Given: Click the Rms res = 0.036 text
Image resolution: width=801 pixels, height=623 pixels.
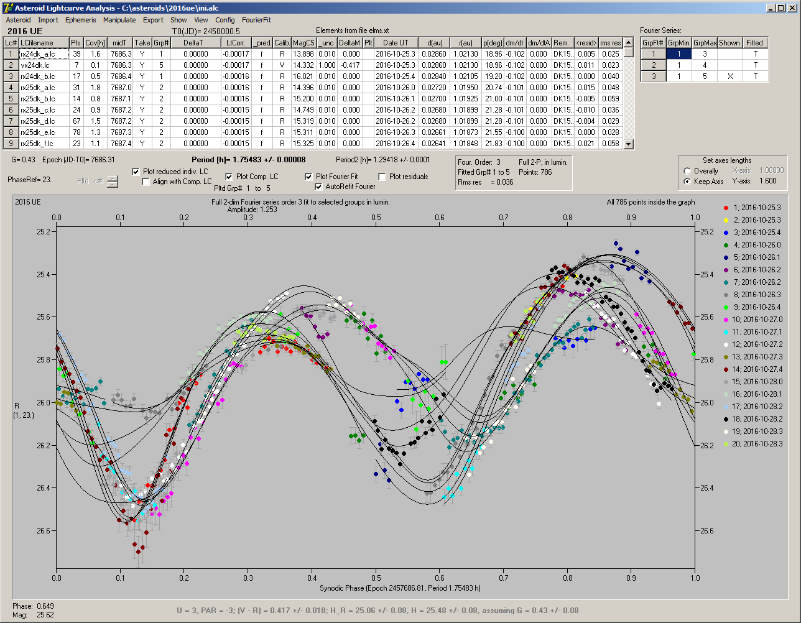Looking at the screenshot, I should tap(486, 182).
